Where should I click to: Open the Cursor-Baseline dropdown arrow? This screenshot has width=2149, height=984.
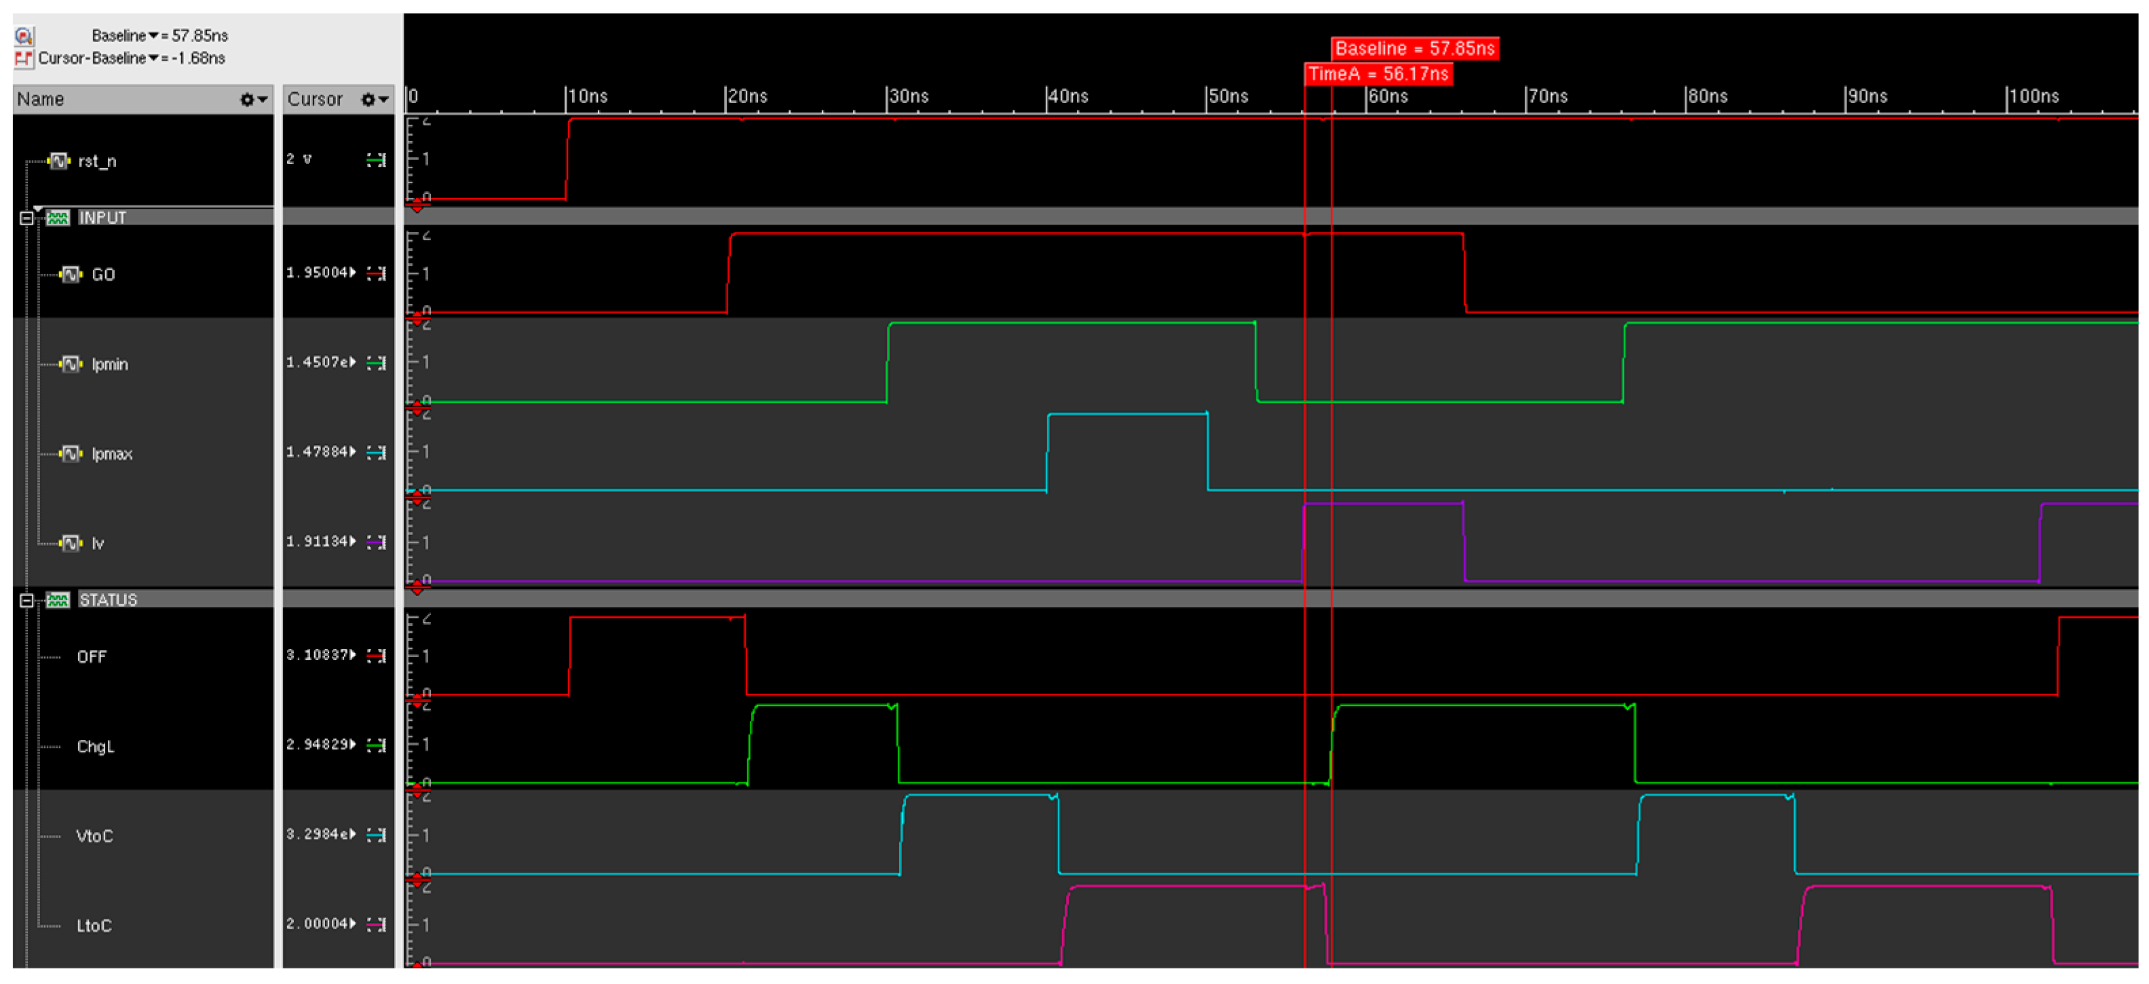[153, 58]
